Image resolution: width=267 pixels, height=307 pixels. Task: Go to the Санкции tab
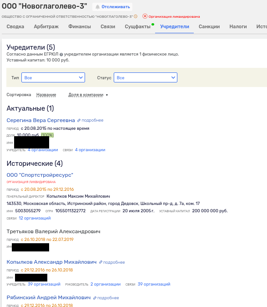click(x=209, y=26)
